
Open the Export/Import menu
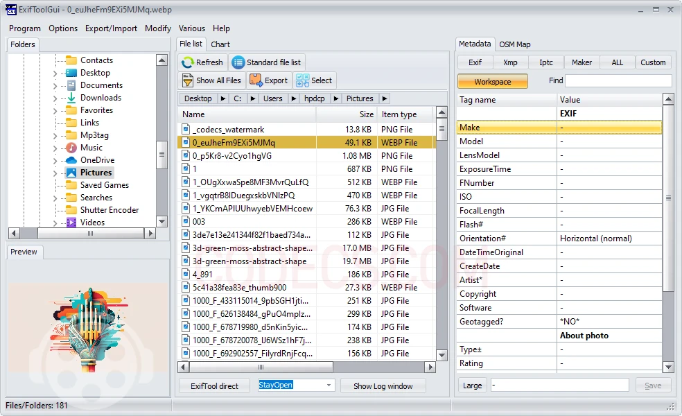111,28
